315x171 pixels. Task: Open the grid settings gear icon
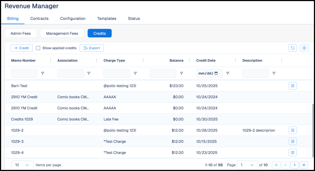point(304,48)
